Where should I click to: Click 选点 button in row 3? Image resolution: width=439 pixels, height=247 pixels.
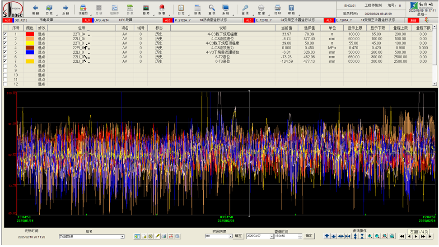point(42,43)
